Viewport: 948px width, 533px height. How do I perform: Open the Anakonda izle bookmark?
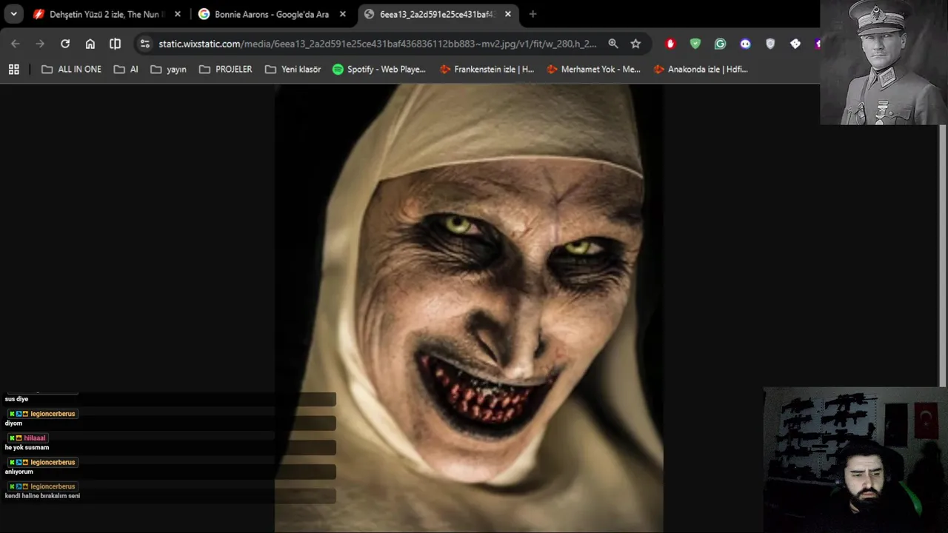pos(701,69)
